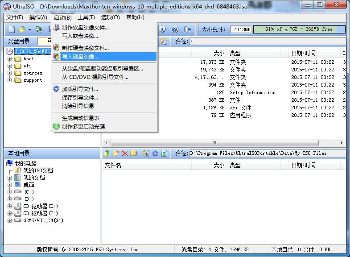Click the blue gear icon in local toolbar
Image resolution: width=350 pixels, height=257 pixels.
[x=155, y=153]
